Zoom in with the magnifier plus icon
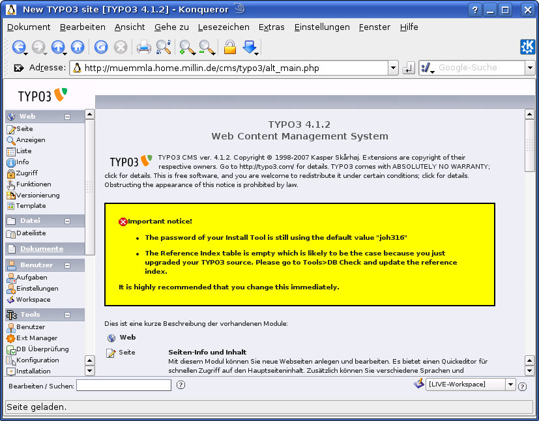Screen dimensions: 539x421 (186, 47)
